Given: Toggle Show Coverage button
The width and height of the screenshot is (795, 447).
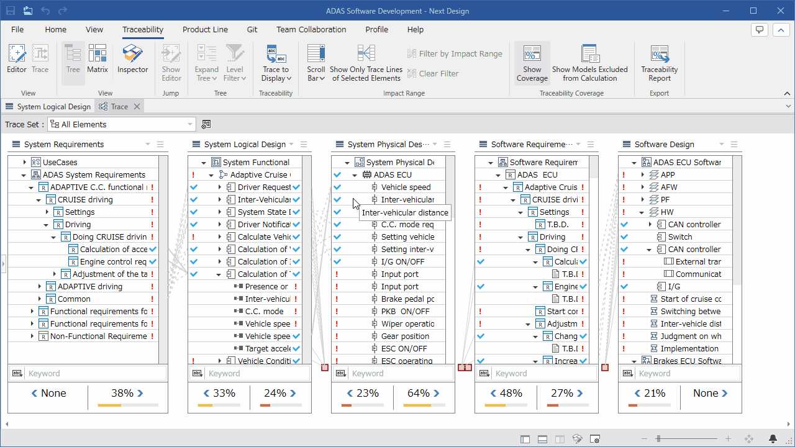Looking at the screenshot, I should [532, 63].
